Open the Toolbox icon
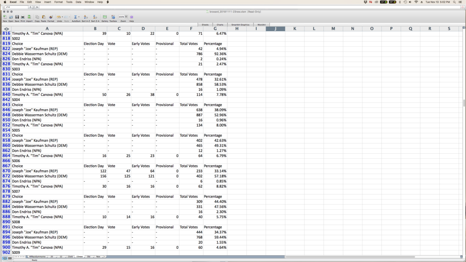 pyautogui.click(x=113, y=17)
